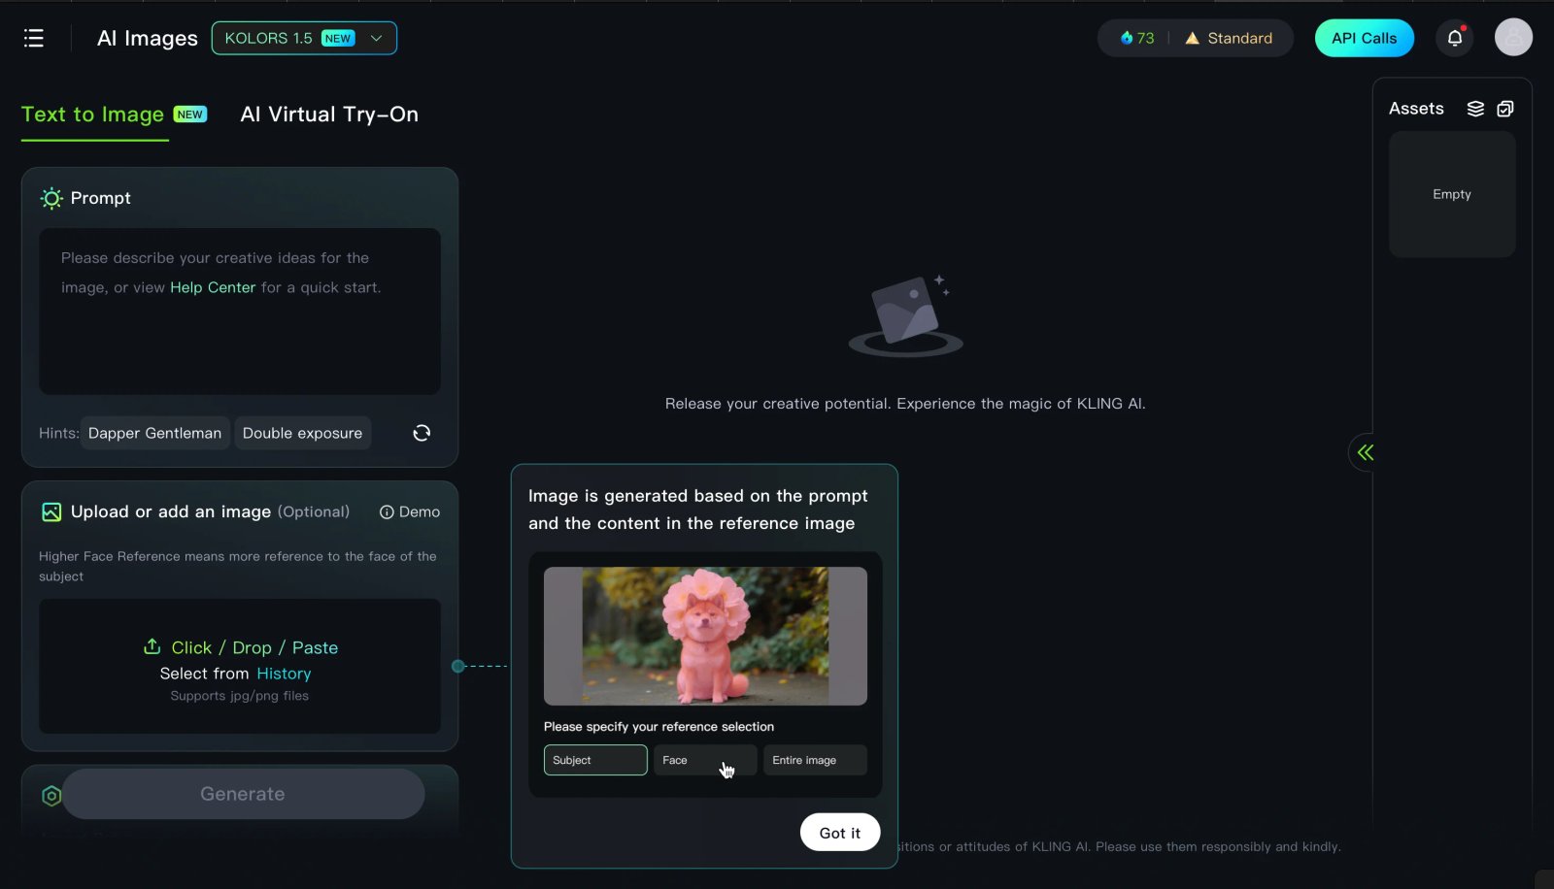Open the hamburger navigation menu
The height and width of the screenshot is (889, 1554).
pyautogui.click(x=34, y=38)
